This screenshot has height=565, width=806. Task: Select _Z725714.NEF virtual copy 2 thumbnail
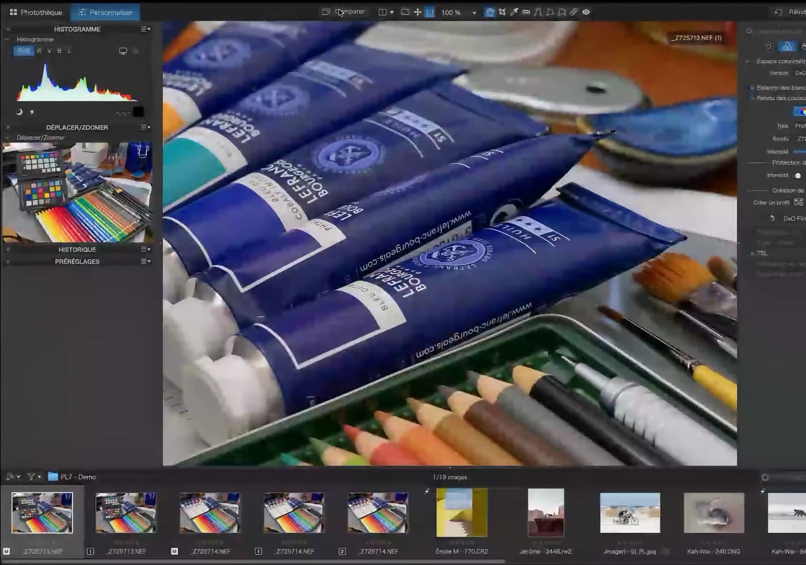378,513
